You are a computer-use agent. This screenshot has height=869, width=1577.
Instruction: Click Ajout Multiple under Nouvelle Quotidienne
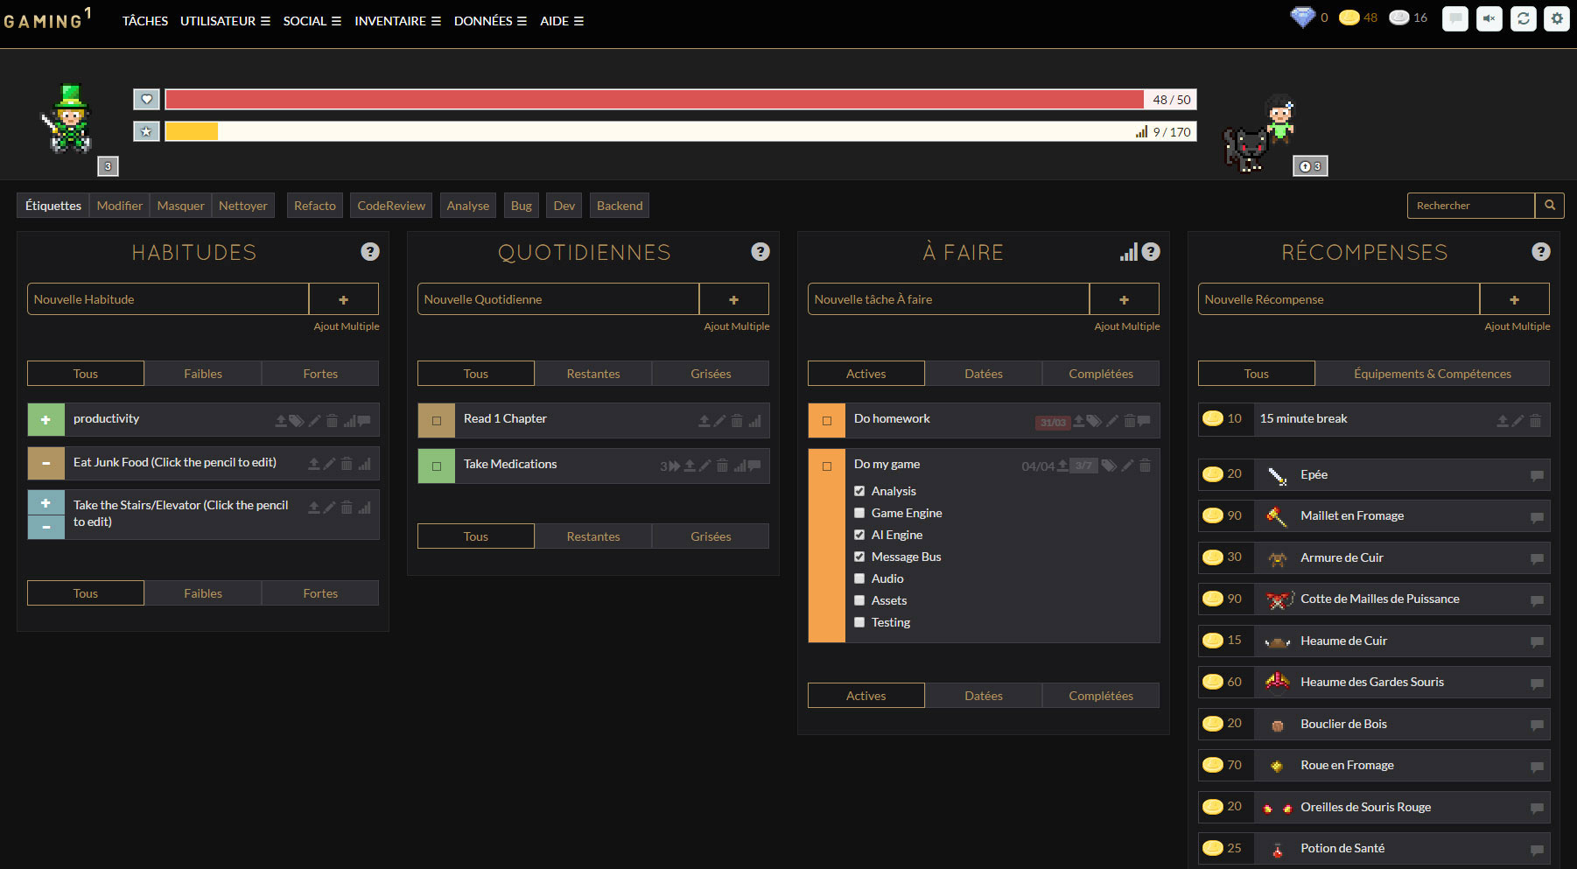tap(736, 326)
